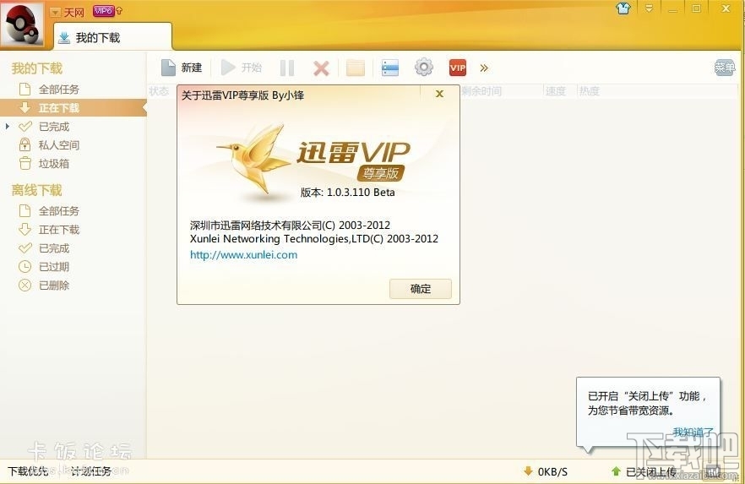Viewport: 745px width, 484px height.
Task: Click the 已关闭上传 upload status
Action: (644, 471)
